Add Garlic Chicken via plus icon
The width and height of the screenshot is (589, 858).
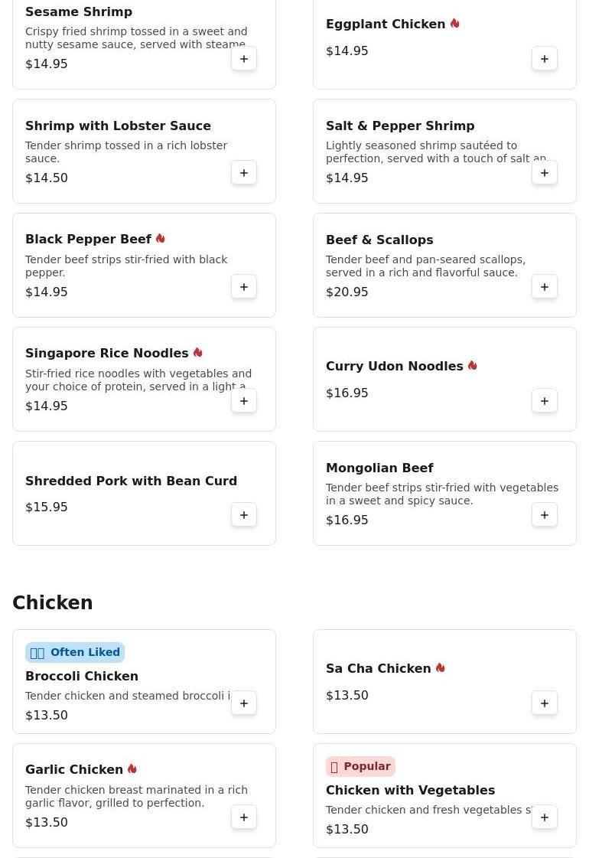pyautogui.click(x=244, y=817)
